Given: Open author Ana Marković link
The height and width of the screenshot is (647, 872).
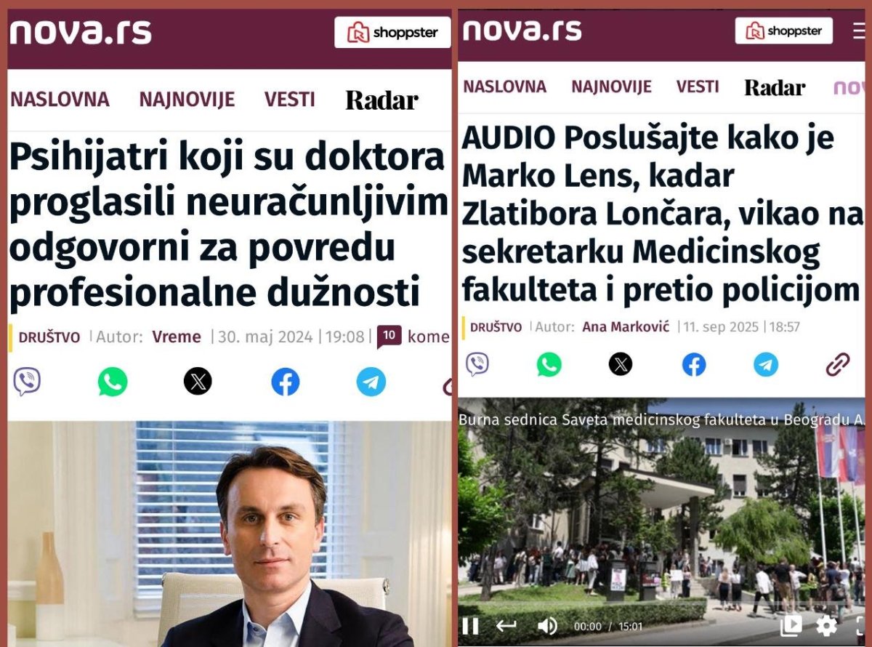Looking at the screenshot, I should (626, 327).
